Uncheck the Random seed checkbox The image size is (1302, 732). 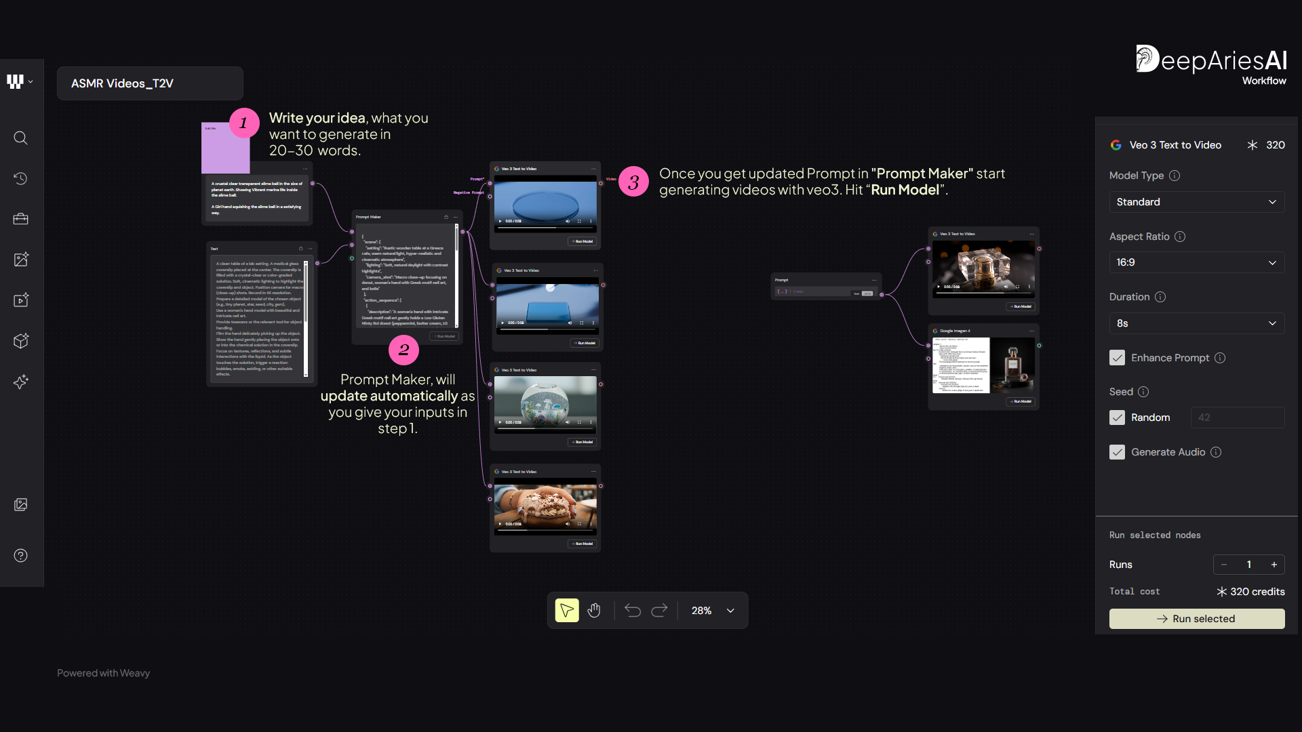coord(1117,418)
